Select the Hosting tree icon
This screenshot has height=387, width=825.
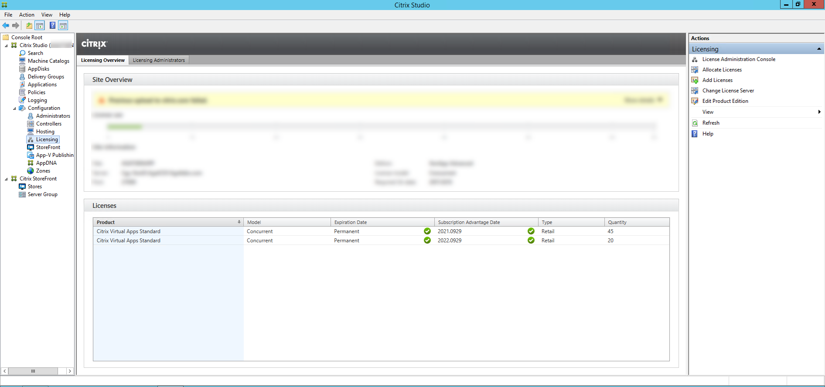pos(31,132)
